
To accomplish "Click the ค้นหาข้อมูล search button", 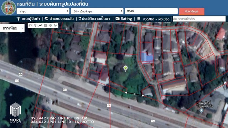I will point(192,11).
